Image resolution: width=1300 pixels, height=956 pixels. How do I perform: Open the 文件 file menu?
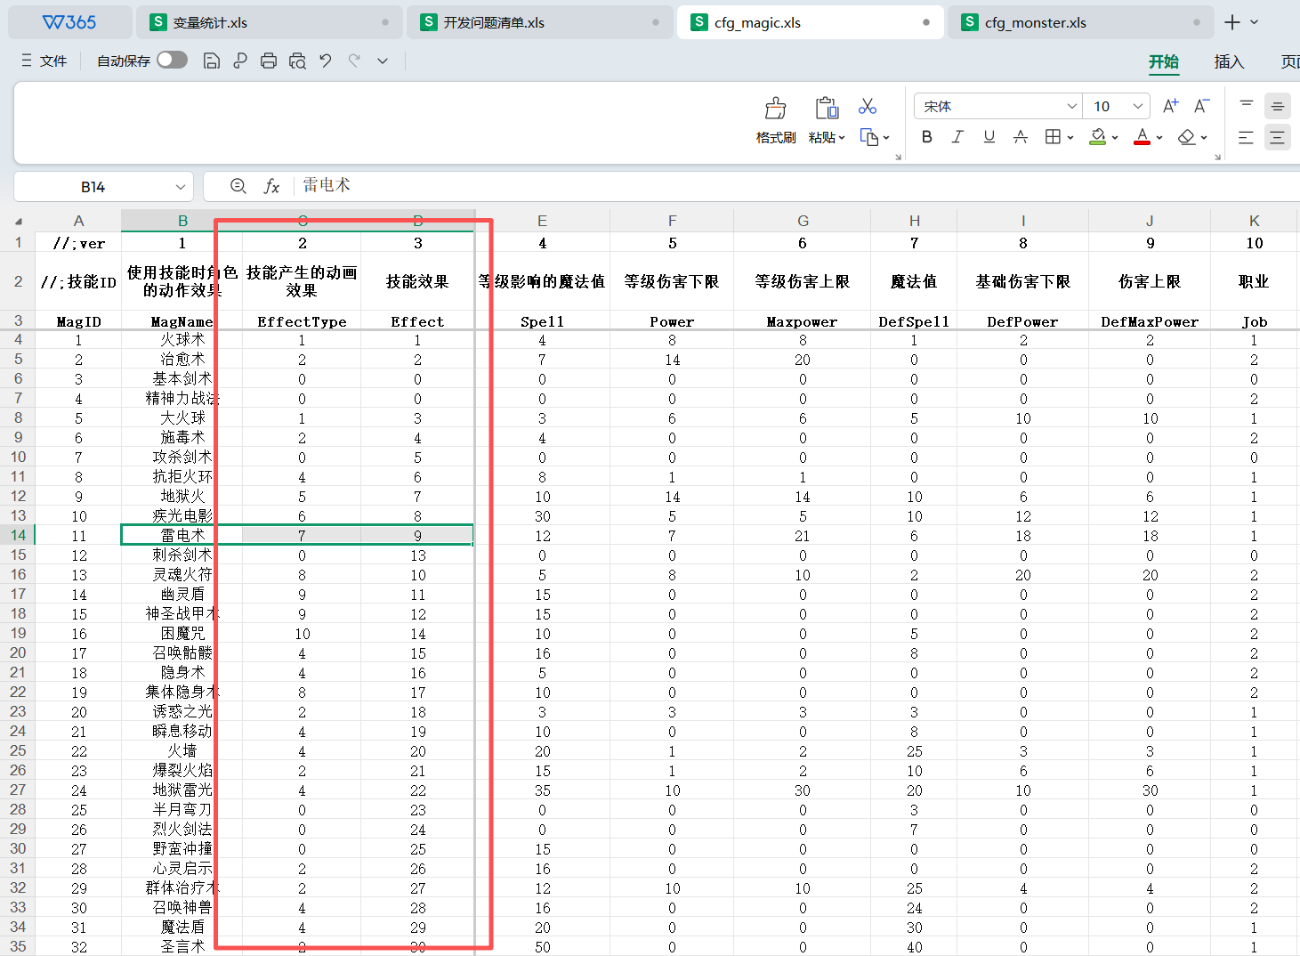coord(44,61)
